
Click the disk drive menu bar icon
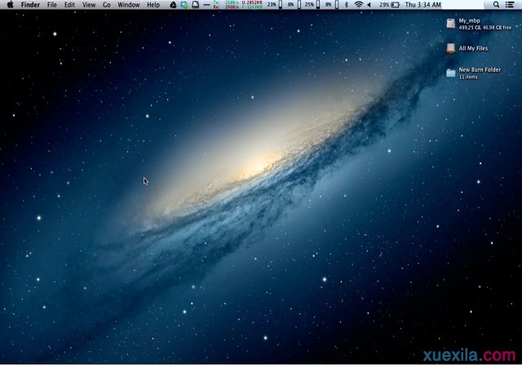[x=196, y=5]
